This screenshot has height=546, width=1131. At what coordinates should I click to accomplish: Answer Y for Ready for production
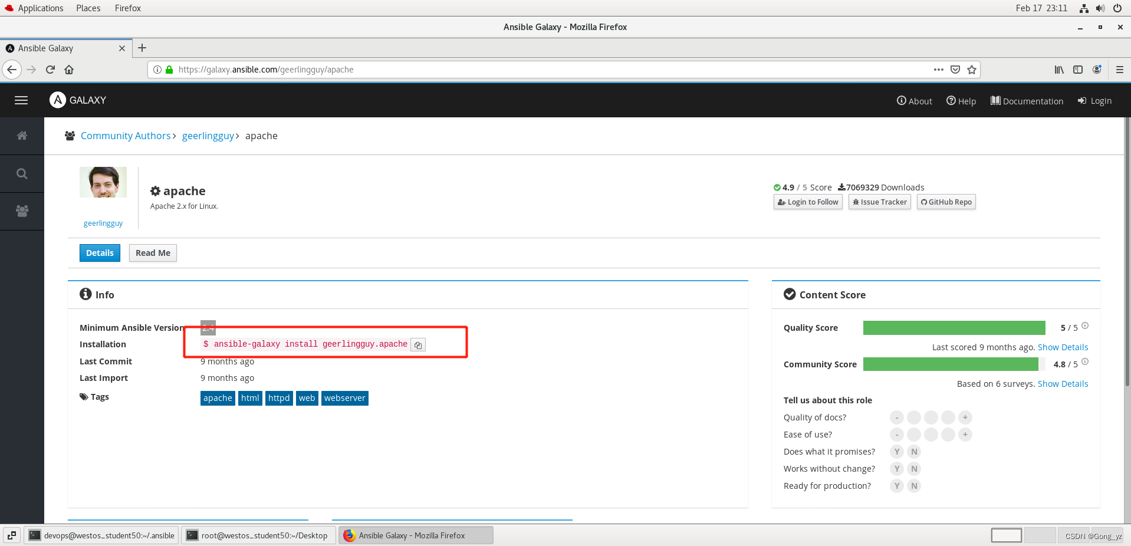pyautogui.click(x=897, y=486)
